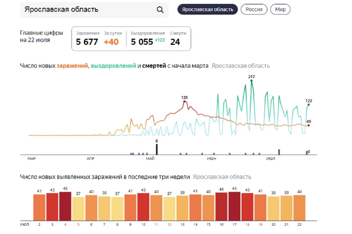Screen dimensions: 352x234
Task: Click the 40 infections end point
Action: [309, 125]
